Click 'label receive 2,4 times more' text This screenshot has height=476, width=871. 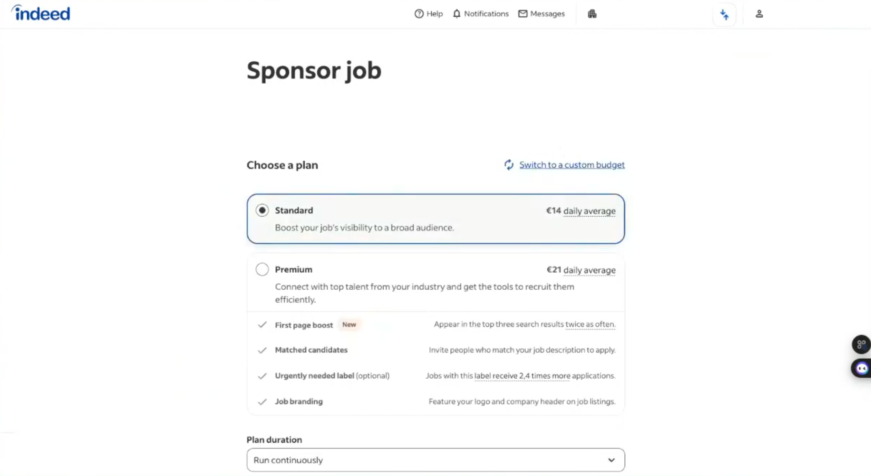pos(522,376)
